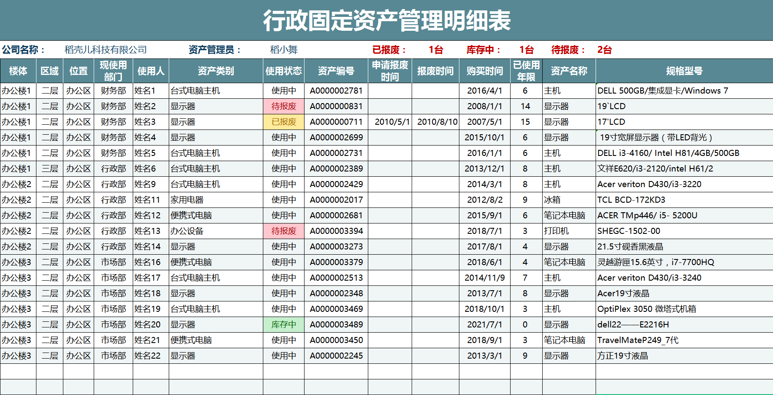Click the 库存中 count 1台
773x395 pixels.
pos(526,50)
